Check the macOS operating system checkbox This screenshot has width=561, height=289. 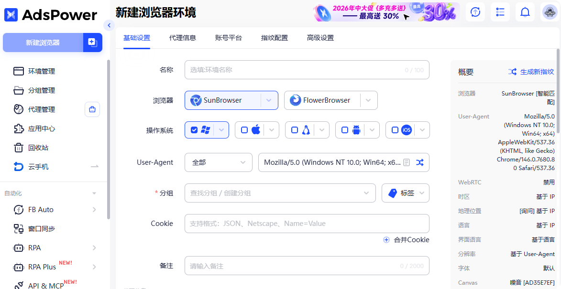244,130
